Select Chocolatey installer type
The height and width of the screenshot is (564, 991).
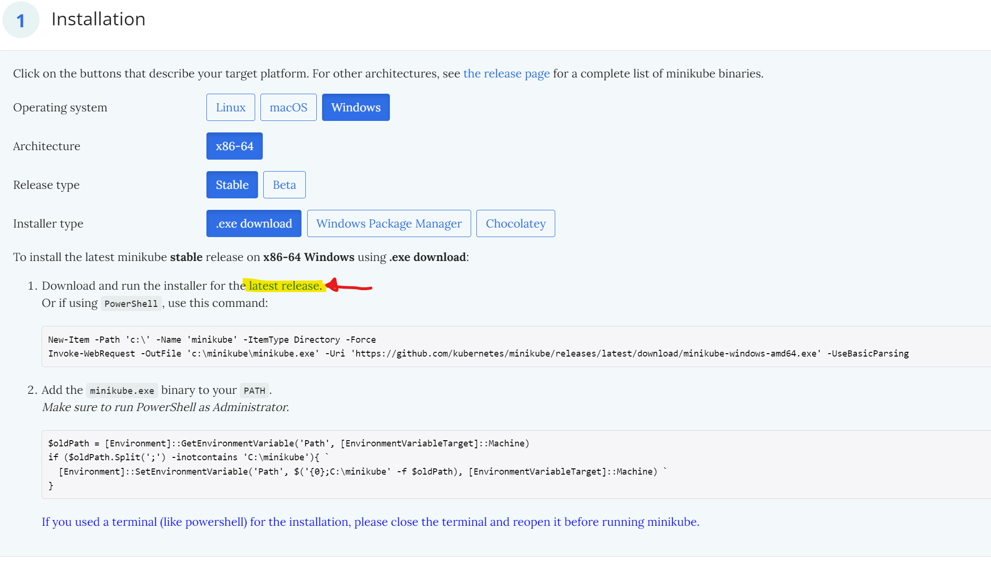pos(515,224)
